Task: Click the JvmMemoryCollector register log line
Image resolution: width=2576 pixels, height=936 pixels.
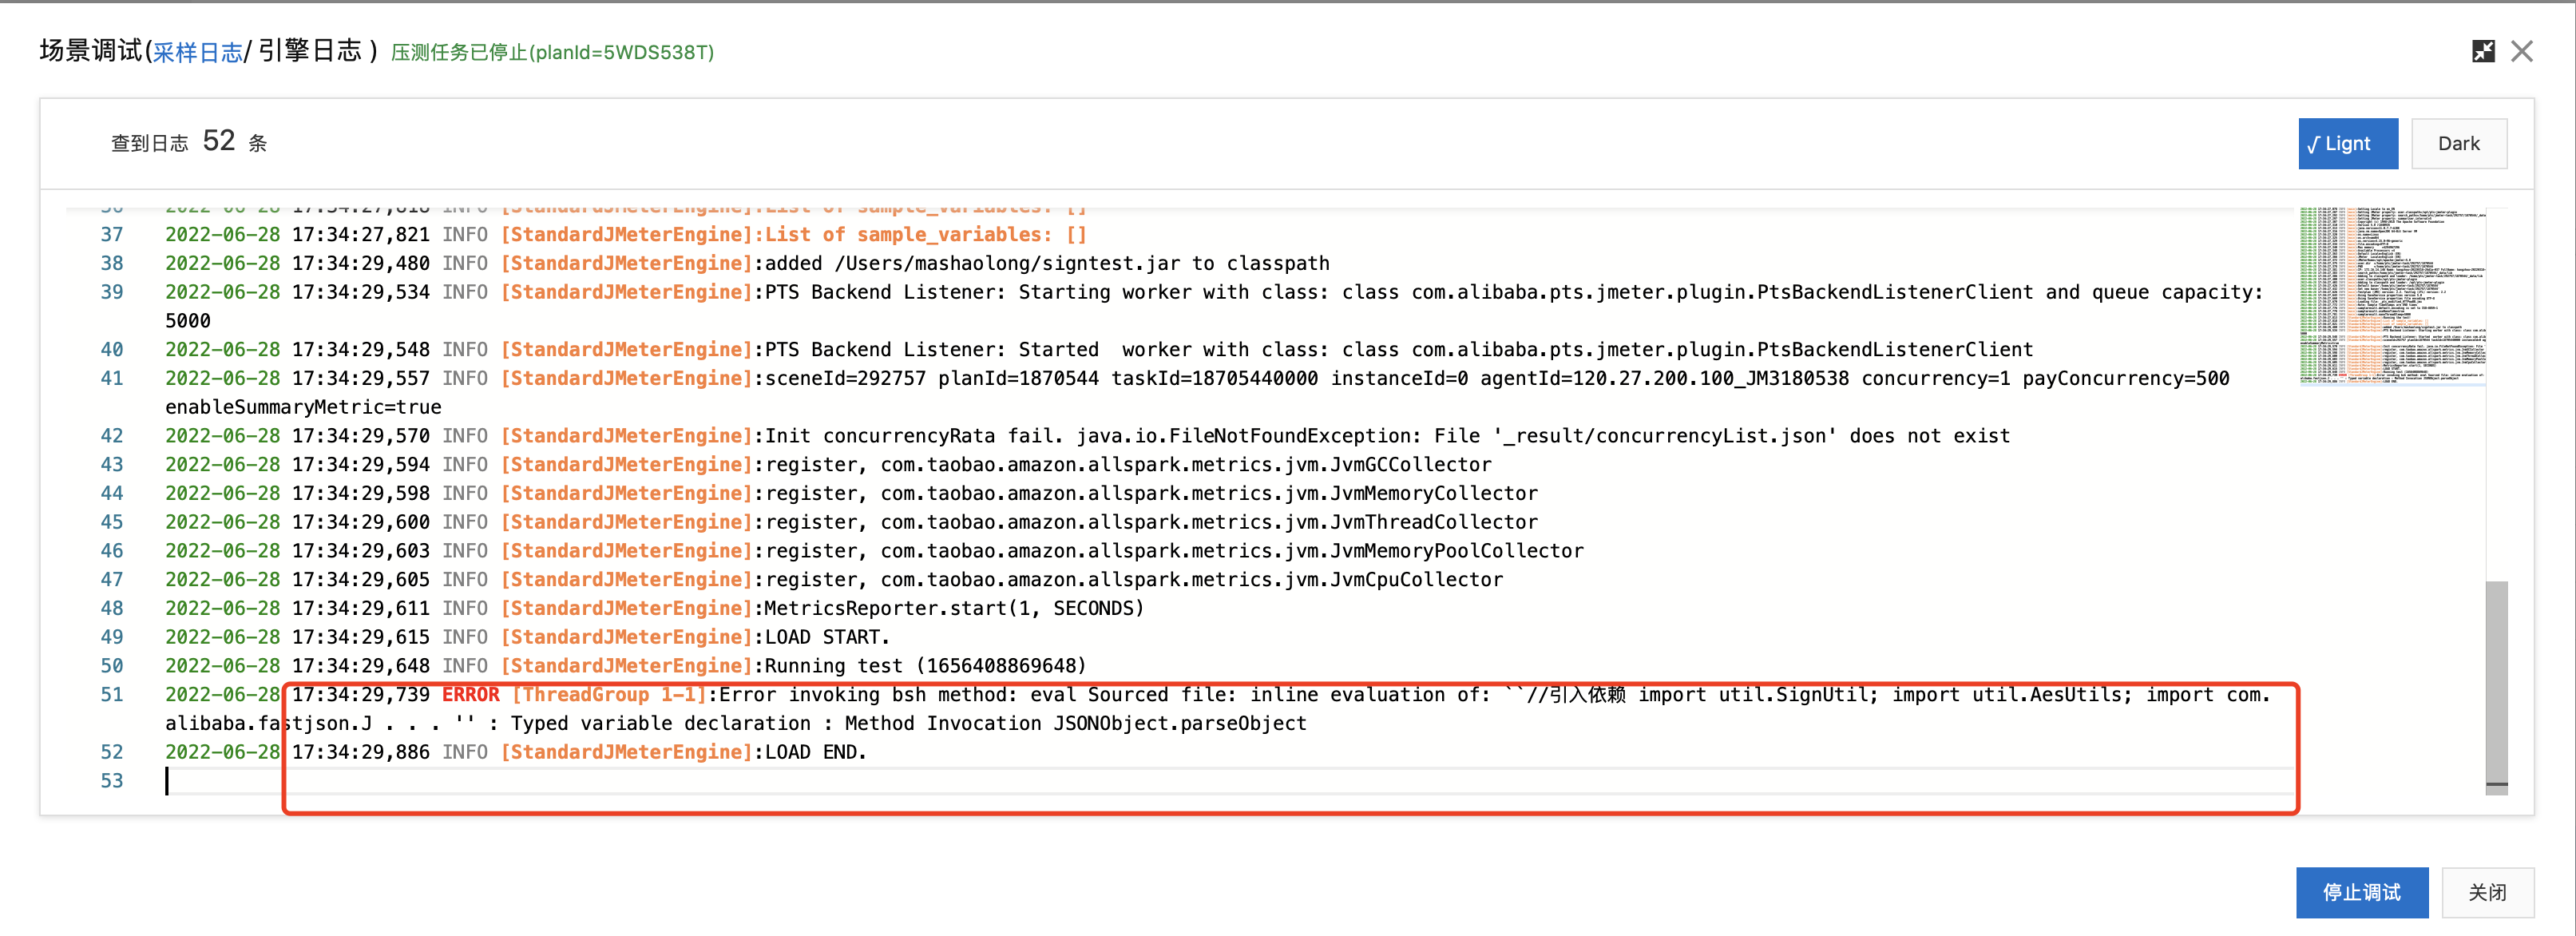Action: click(1151, 494)
